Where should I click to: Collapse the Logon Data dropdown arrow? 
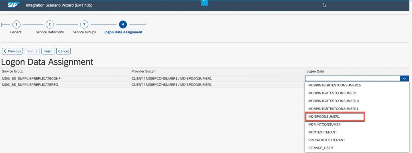(x=404, y=78)
